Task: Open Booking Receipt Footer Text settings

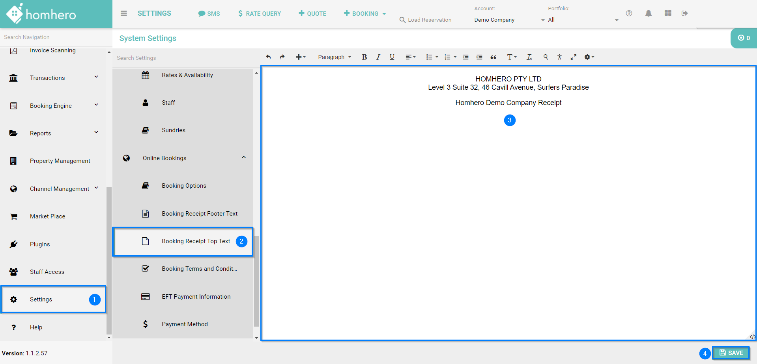Action: (x=199, y=214)
